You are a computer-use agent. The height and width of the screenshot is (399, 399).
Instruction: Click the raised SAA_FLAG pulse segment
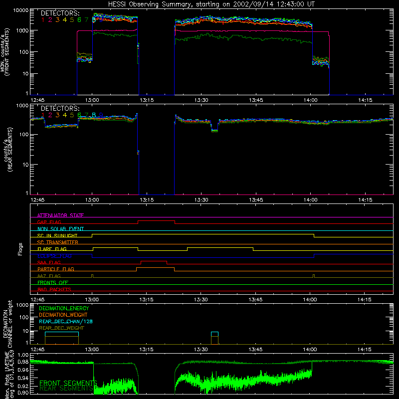154,261
